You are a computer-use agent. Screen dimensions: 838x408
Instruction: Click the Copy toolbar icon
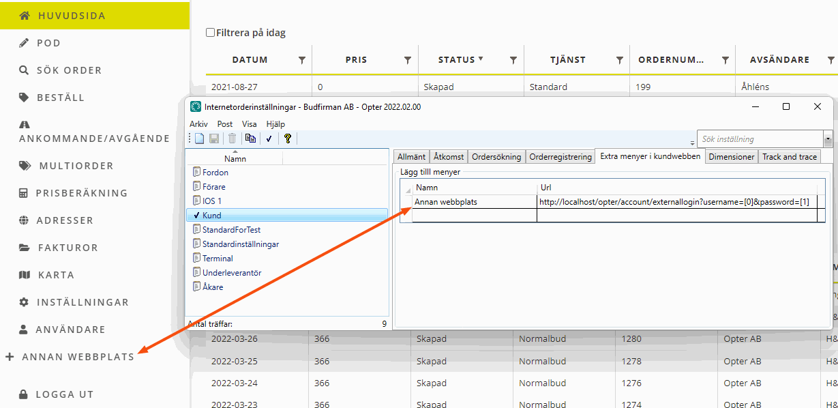coord(250,139)
